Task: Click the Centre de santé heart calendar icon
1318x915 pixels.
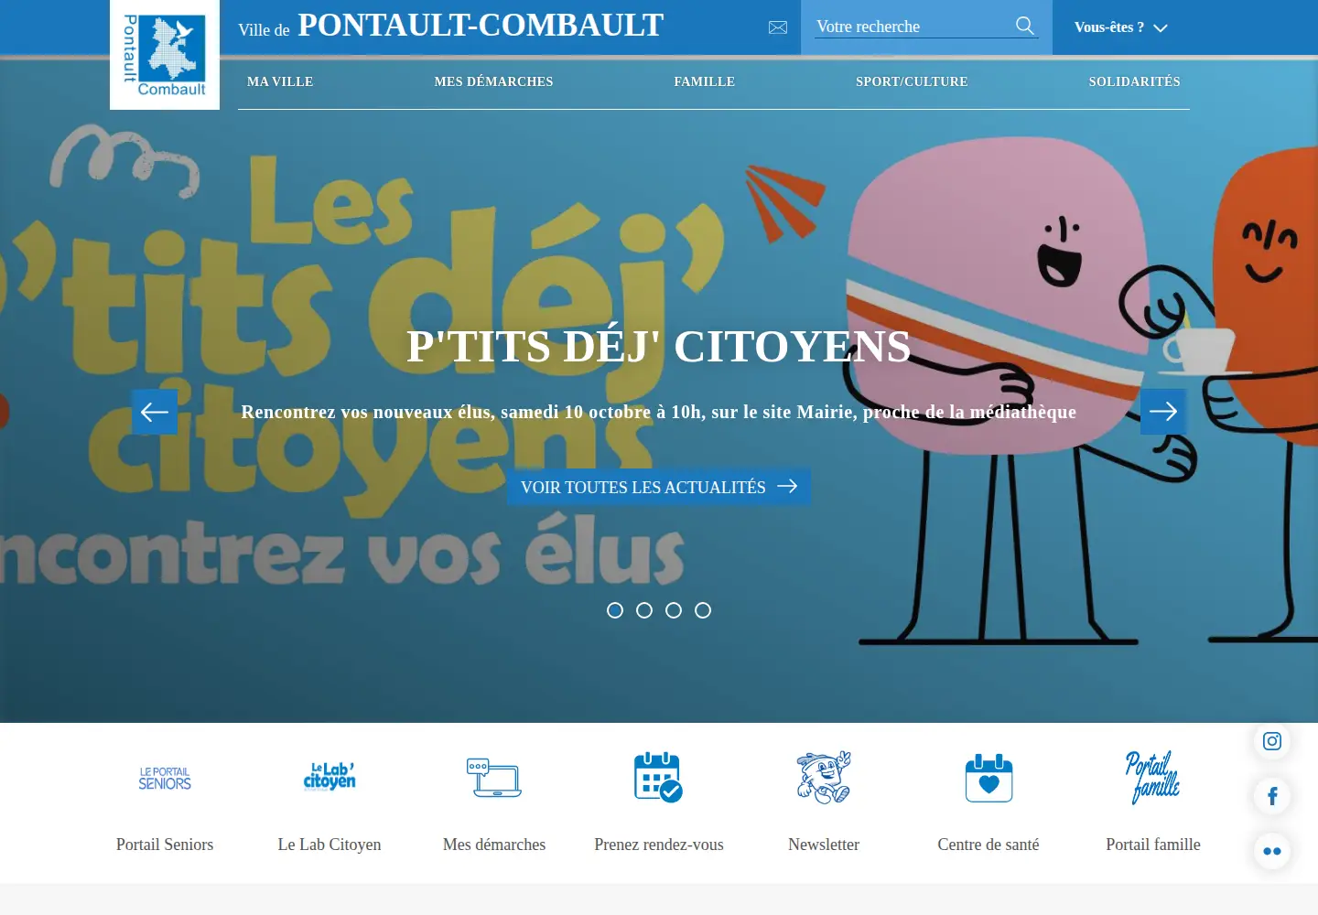Action: tap(988, 778)
